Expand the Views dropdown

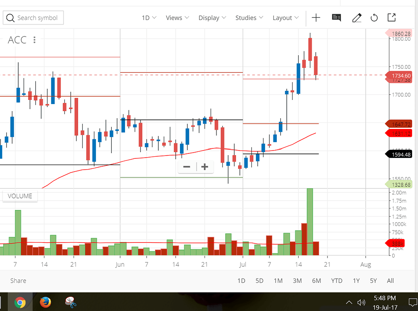click(177, 18)
